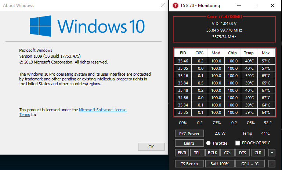Click the Batt 100% button

pyautogui.click(x=220, y=164)
